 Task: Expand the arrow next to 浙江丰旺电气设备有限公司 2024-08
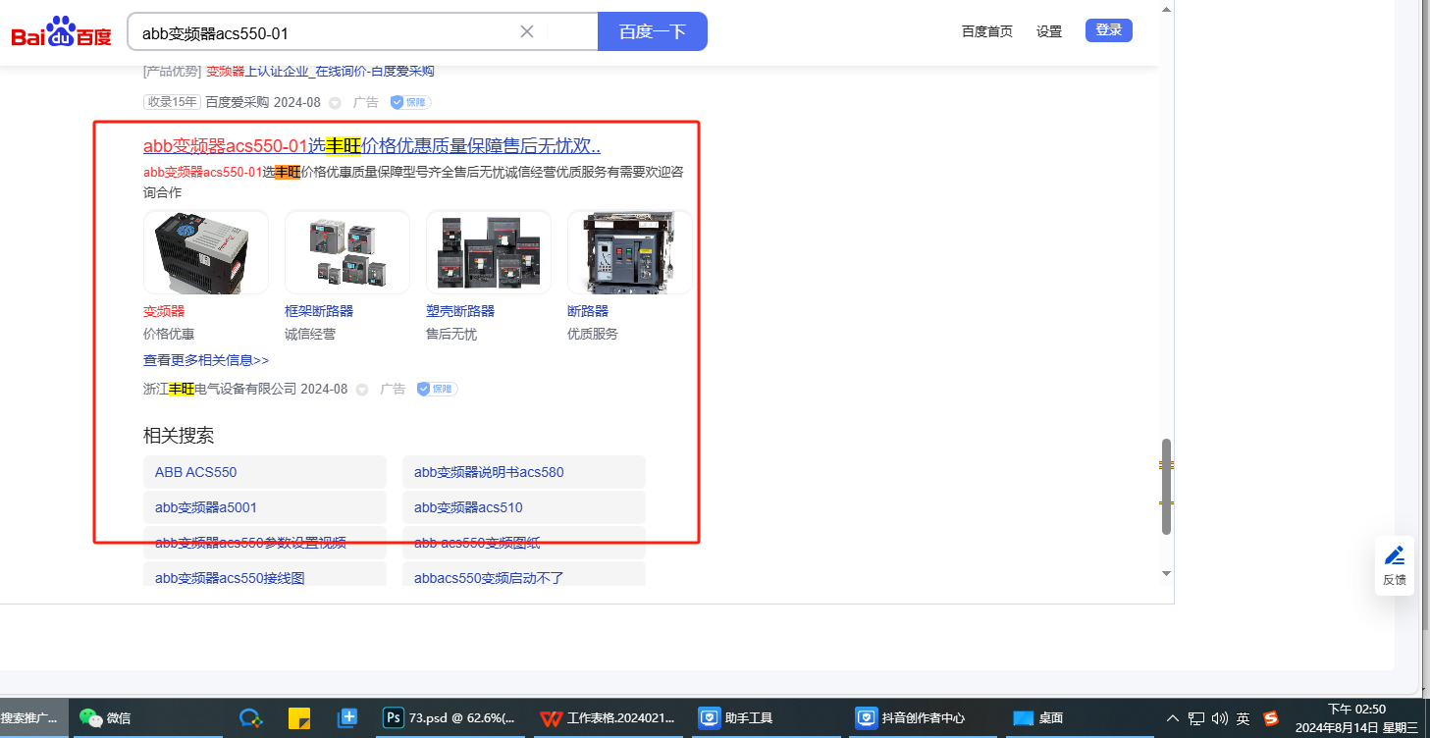point(362,390)
